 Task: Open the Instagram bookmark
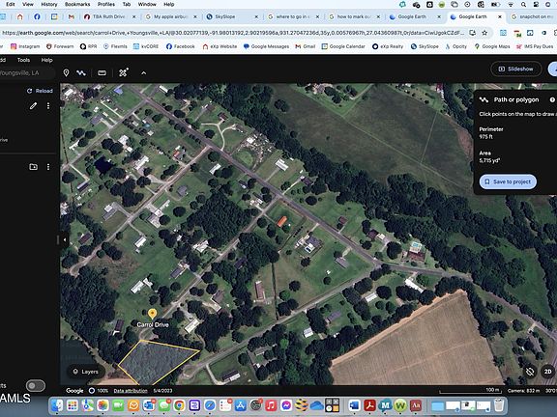point(25,46)
